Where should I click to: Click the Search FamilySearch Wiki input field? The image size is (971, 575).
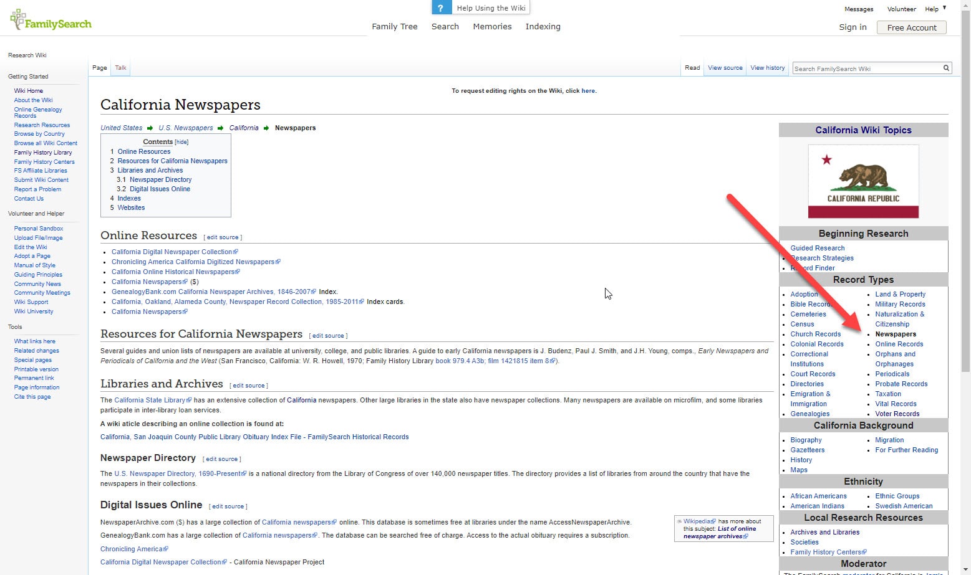click(867, 69)
